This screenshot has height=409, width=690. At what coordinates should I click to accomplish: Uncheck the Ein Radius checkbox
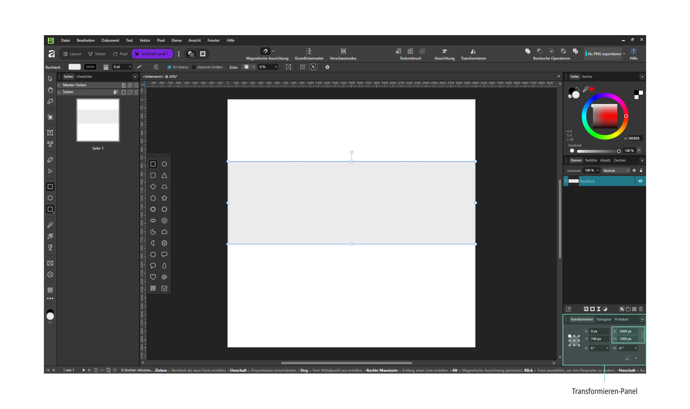point(169,67)
